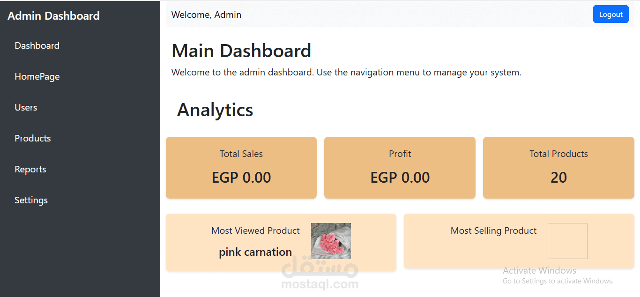The width and height of the screenshot is (640, 297).
Task: Click the Total Products count of 20
Action: [558, 178]
